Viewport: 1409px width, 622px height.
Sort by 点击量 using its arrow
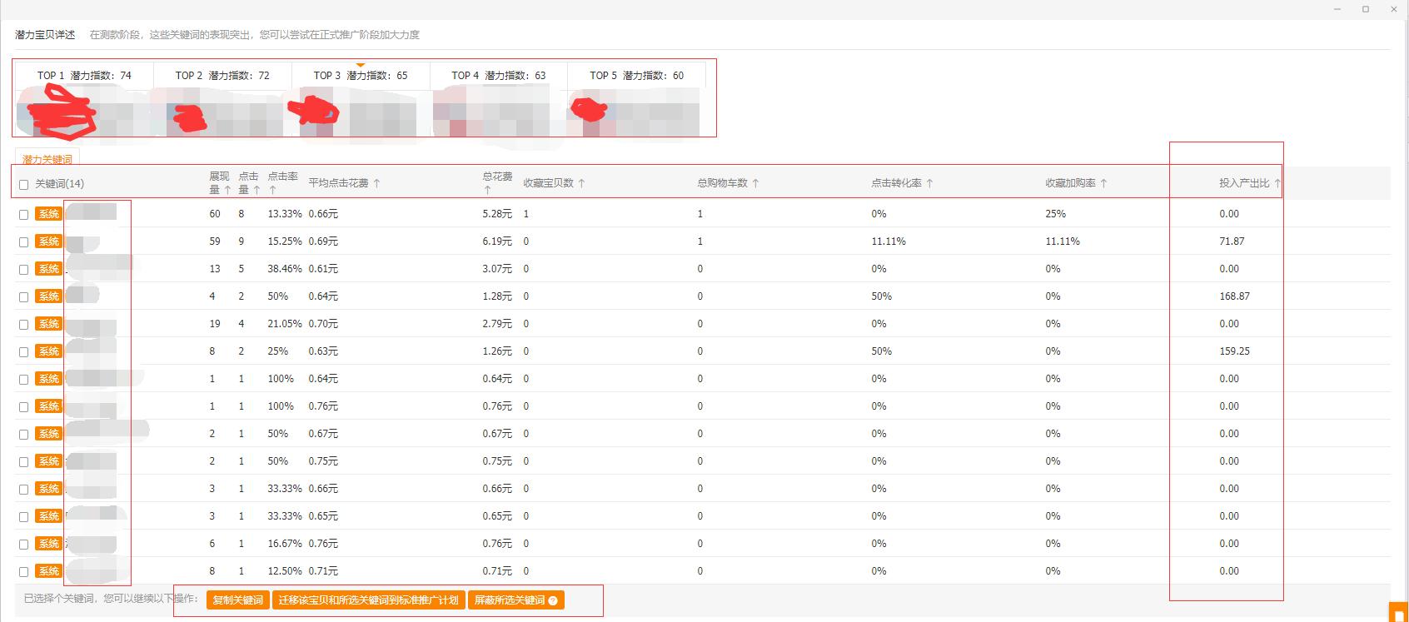256,190
